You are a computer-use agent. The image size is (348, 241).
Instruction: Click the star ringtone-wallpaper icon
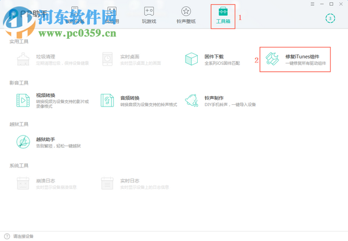[x=186, y=11]
